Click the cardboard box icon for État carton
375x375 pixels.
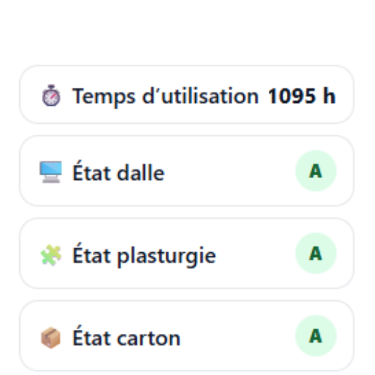(x=50, y=338)
